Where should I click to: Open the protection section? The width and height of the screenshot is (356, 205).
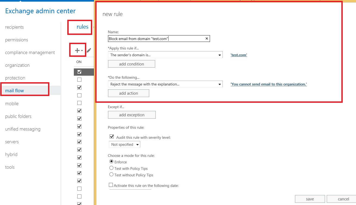pyautogui.click(x=15, y=78)
